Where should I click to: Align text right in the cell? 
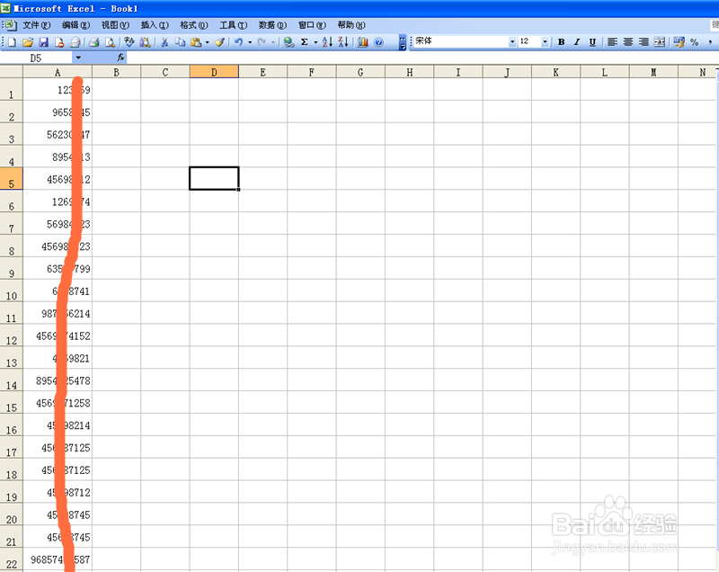point(644,42)
